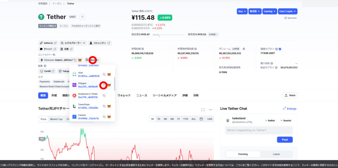Copy the Ethereum contract address
The image size is (338, 168).
(x=75, y=60)
